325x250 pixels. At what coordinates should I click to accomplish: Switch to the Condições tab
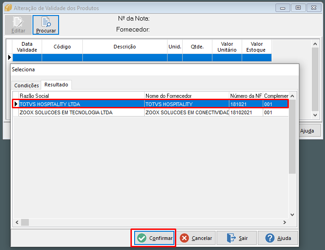[x=27, y=85]
